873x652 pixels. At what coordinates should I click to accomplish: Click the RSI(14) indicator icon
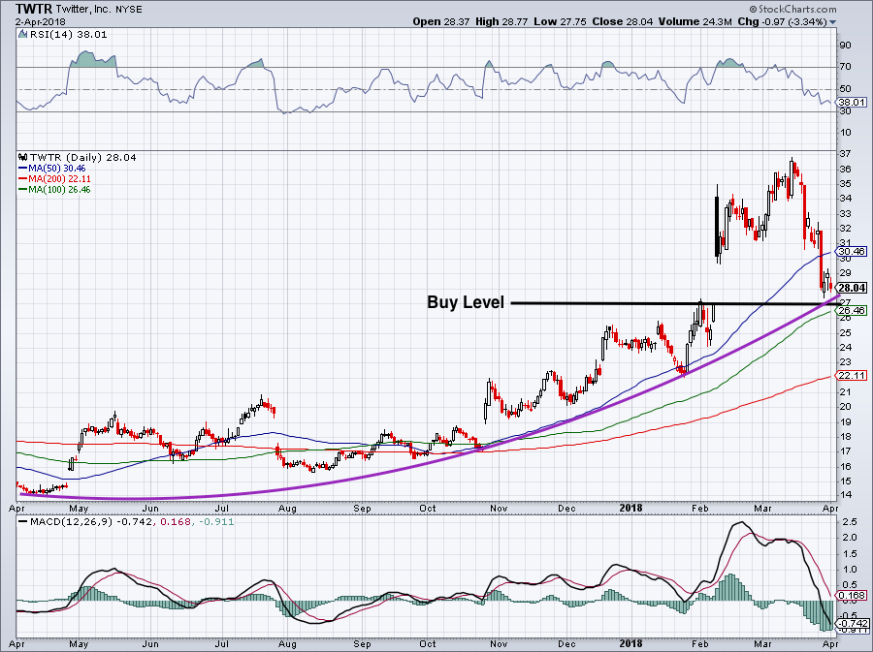pyautogui.click(x=22, y=35)
